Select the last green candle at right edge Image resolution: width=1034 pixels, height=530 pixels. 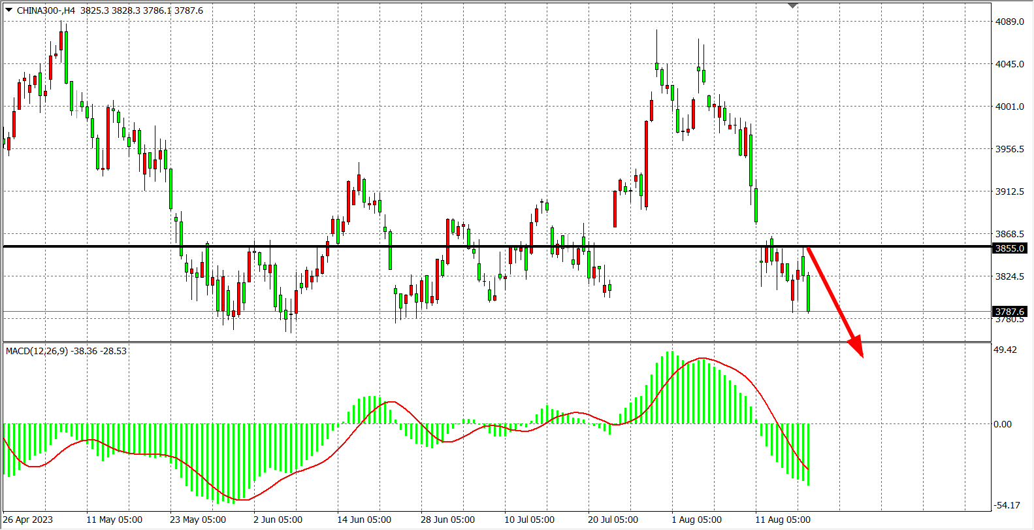point(808,293)
